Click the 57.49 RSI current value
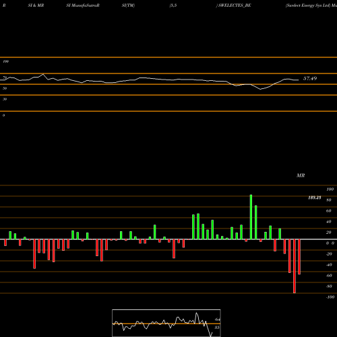The height and width of the screenshot is (337, 337). click(x=310, y=78)
